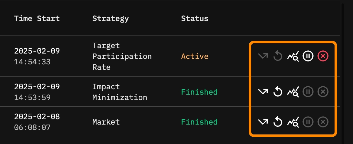
Task: Sort by the Time Start column header
Action: [x=37, y=18]
